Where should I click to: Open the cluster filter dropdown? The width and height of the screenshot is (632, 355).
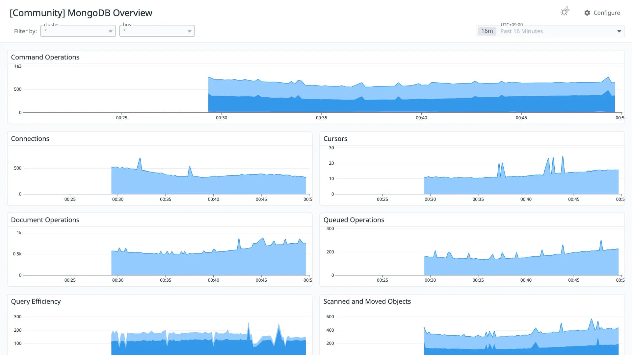(78, 31)
